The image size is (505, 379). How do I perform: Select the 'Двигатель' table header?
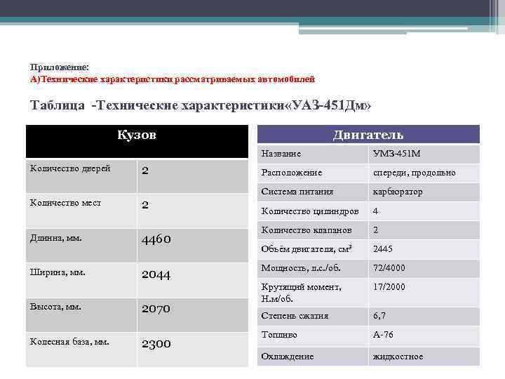[368, 135]
